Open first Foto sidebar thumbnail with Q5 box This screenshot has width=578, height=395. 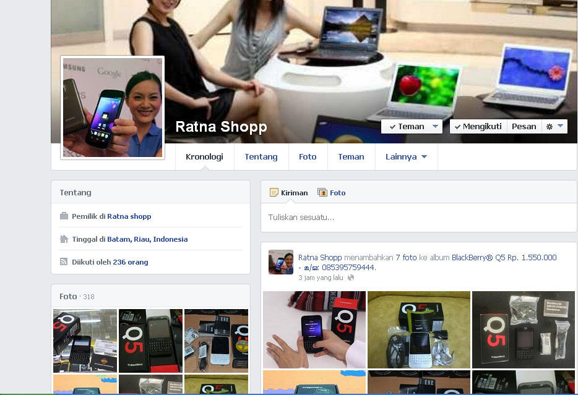[85, 341]
